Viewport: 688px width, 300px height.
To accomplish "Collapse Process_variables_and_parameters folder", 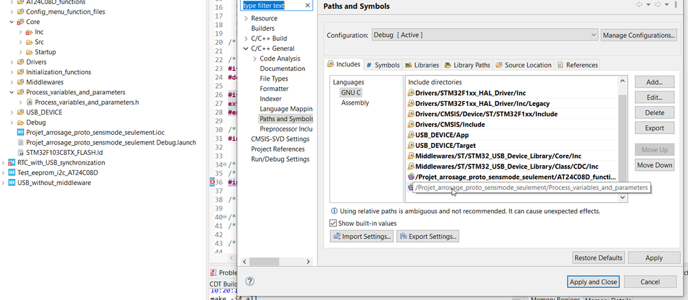I will 12,92.
